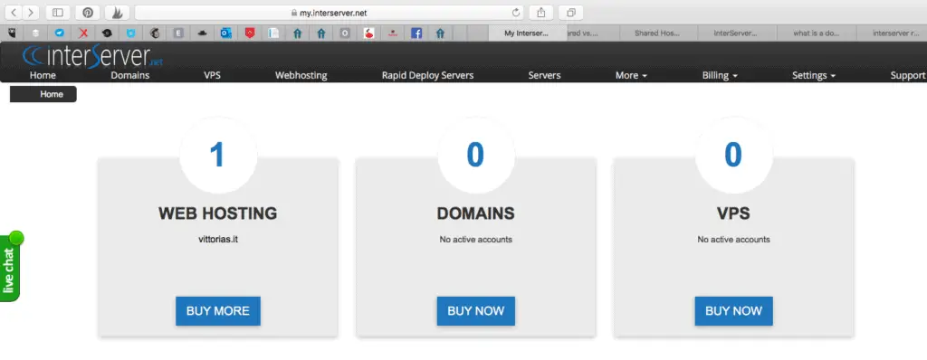Click the DOMAINS card heading
Viewport: 927px width, 360px height.
coord(476,213)
